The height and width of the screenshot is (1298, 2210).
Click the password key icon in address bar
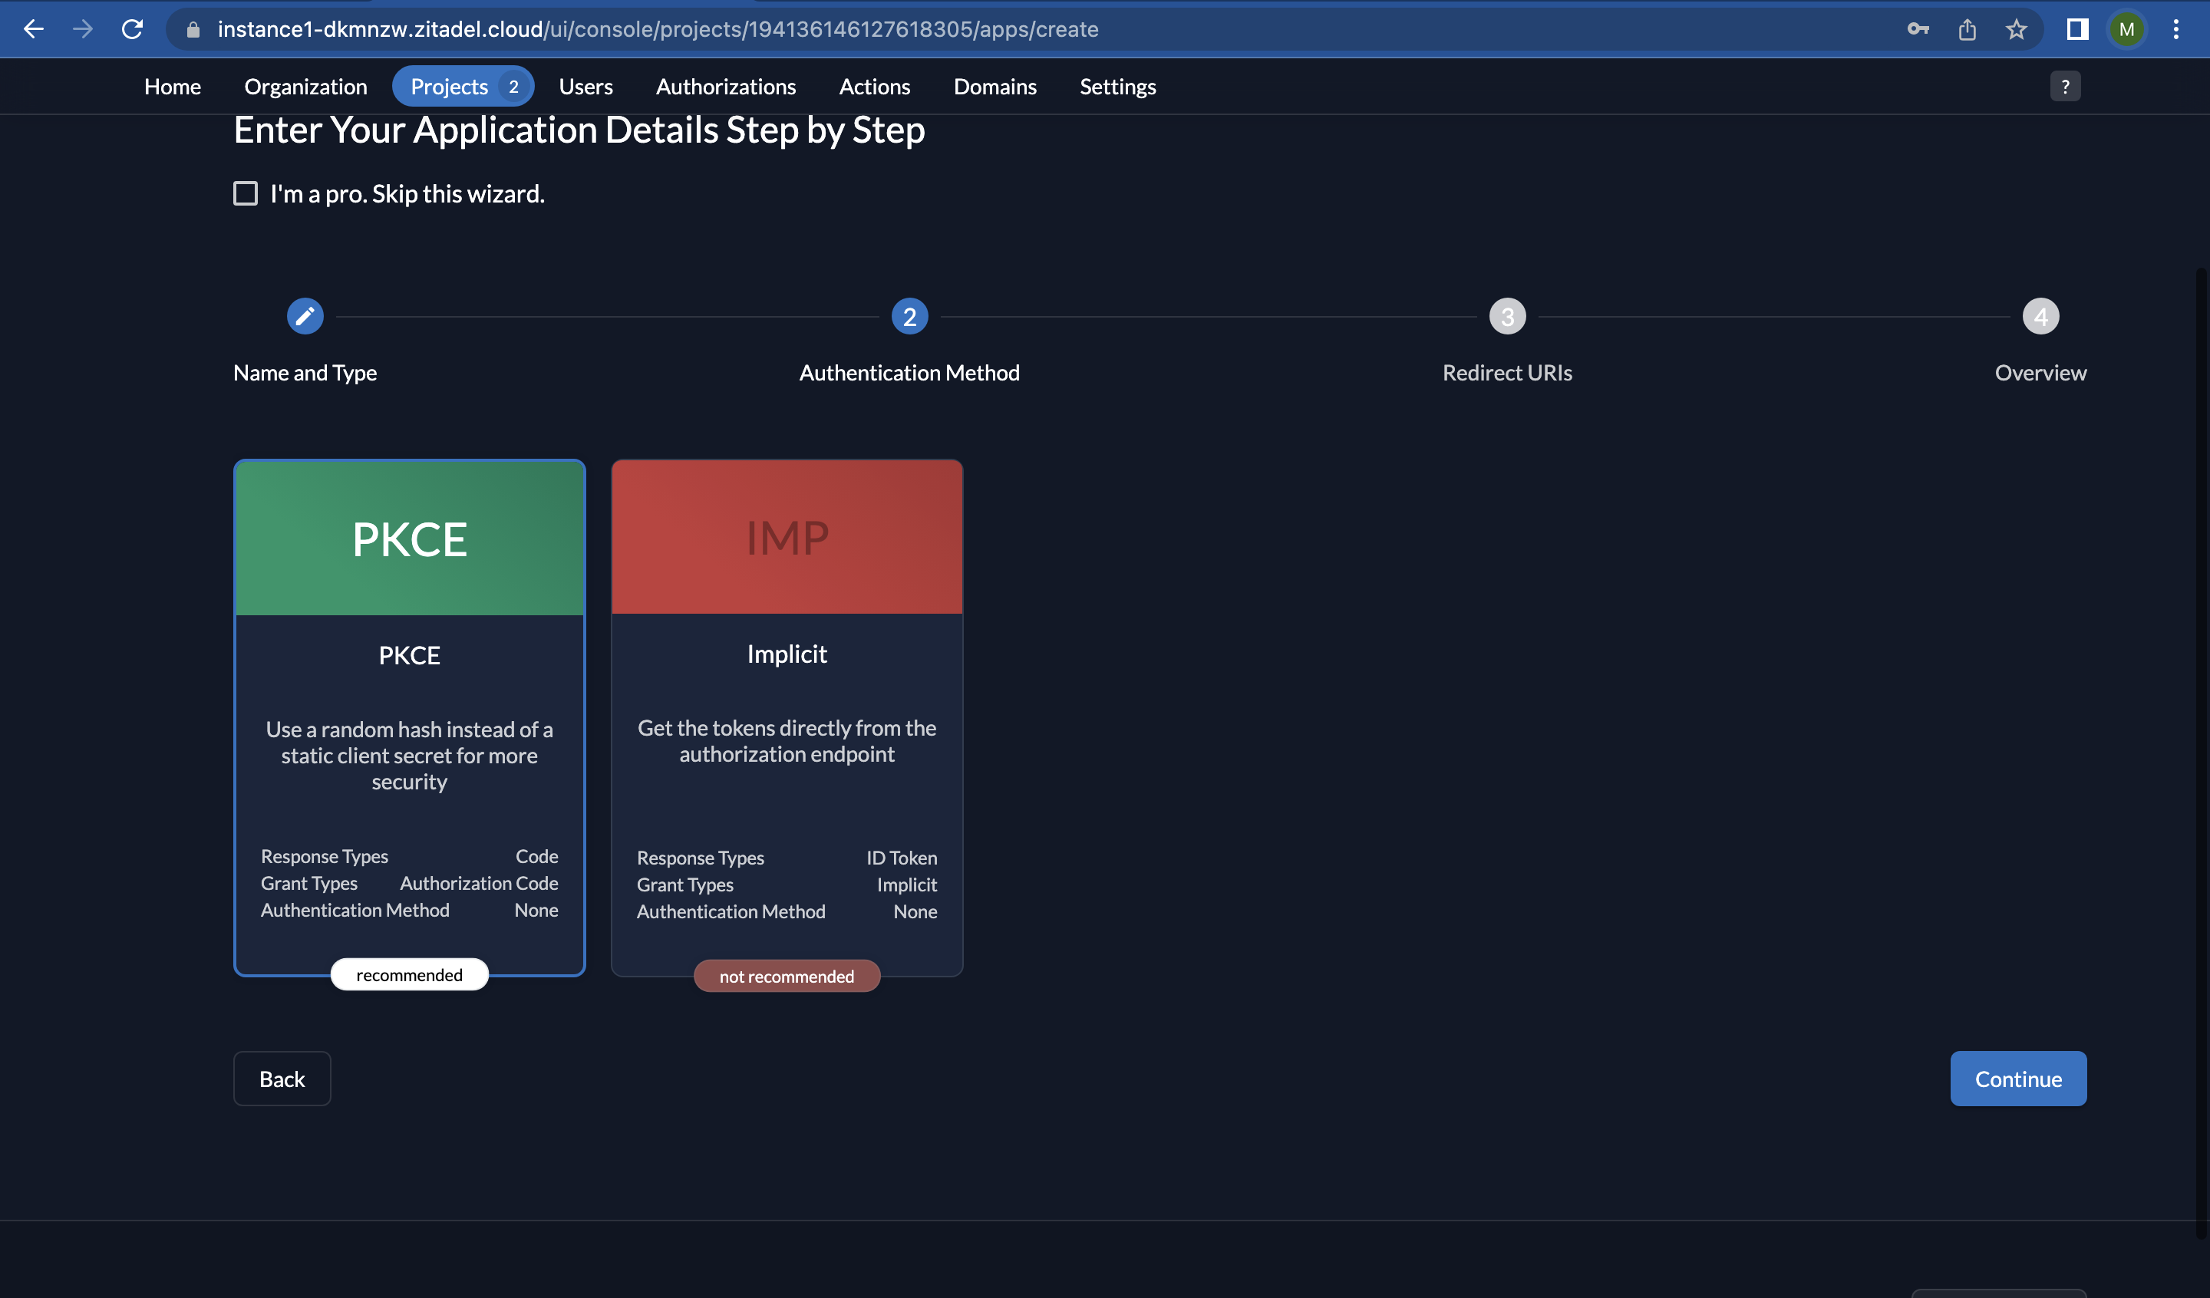(1917, 29)
